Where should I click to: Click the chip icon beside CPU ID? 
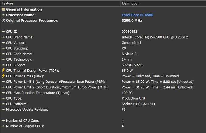3,32
